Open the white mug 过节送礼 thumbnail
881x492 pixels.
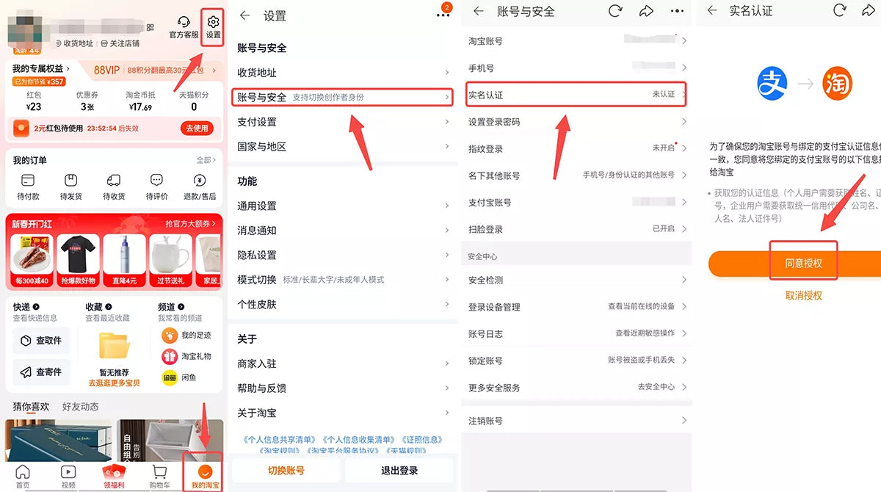point(170,261)
